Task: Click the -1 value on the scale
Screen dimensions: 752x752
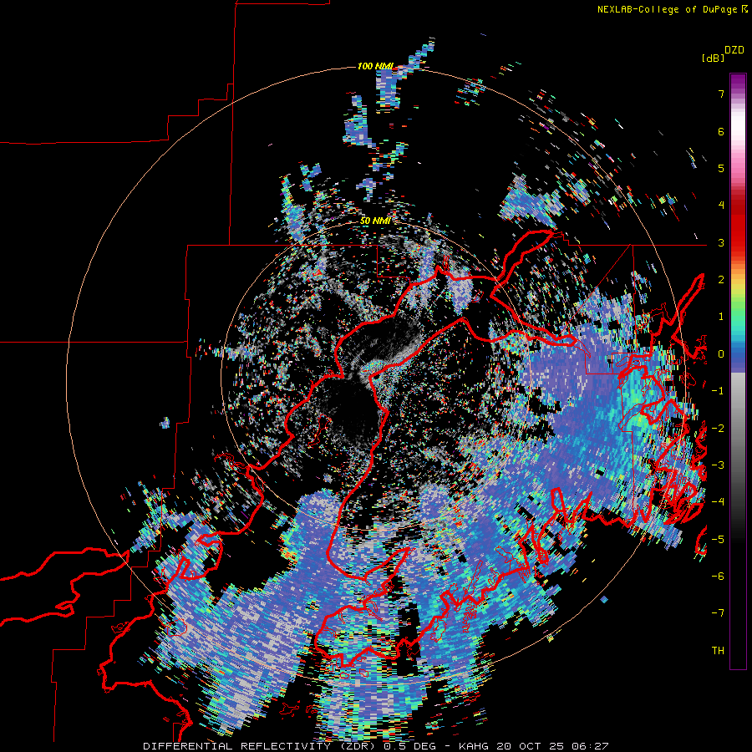Action: click(718, 391)
